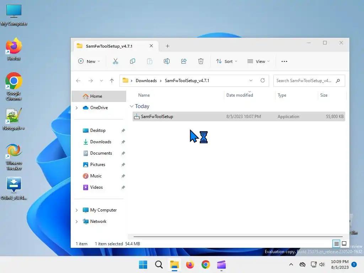
Task: Expand OneDrive in navigation pane
Action: coord(77,108)
